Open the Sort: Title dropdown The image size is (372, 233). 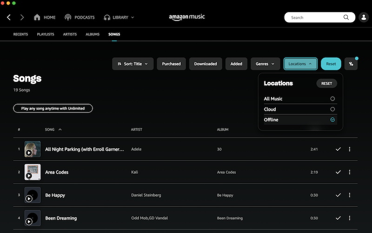[133, 64]
